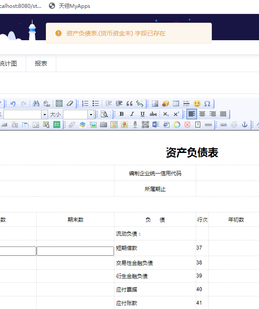Insert a table using the table icon
This screenshot has width=259, height=309.
coord(176,104)
